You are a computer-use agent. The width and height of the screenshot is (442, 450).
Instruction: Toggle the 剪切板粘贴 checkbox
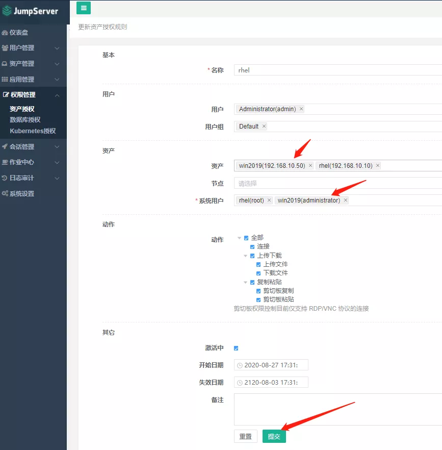pos(259,299)
